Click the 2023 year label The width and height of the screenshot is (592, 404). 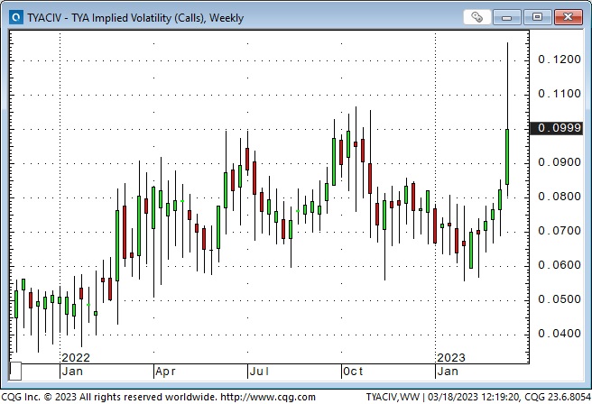(451, 358)
